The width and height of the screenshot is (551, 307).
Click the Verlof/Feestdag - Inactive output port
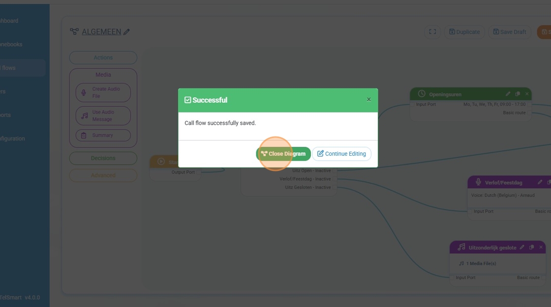click(x=335, y=179)
